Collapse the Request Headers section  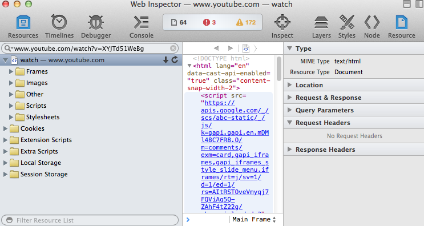pos(289,123)
